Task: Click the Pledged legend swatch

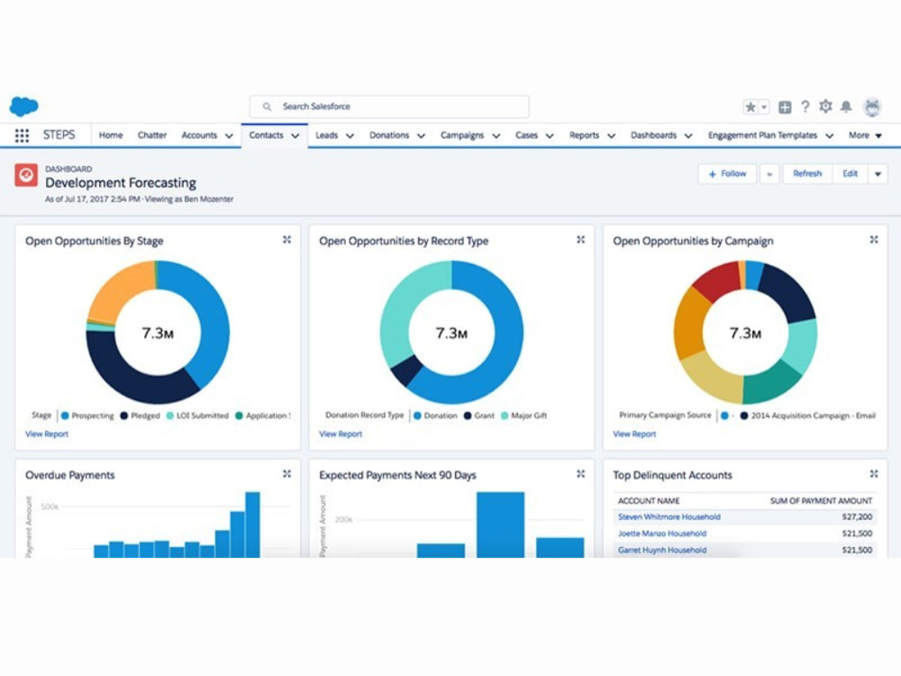Action: [123, 416]
